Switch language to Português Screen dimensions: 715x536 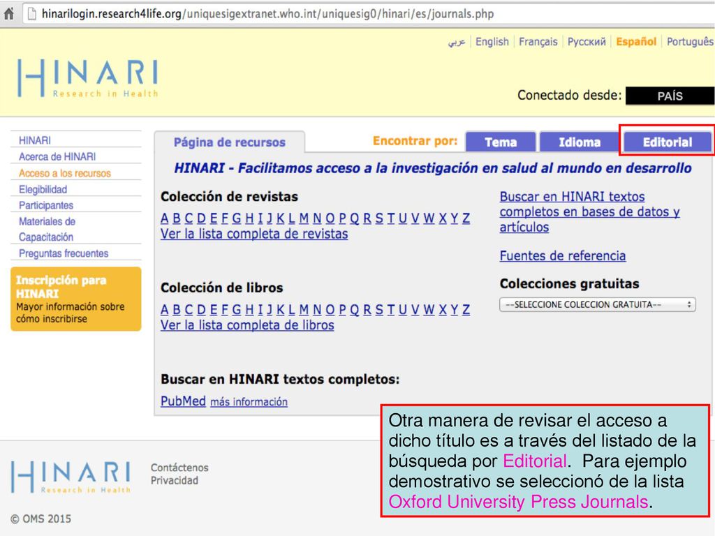pyautogui.click(x=690, y=42)
